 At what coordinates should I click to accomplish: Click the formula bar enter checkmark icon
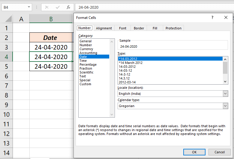pos(58,7)
